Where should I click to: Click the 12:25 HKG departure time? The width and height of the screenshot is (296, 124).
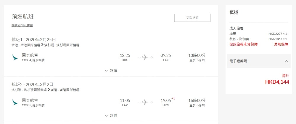pos(125,55)
